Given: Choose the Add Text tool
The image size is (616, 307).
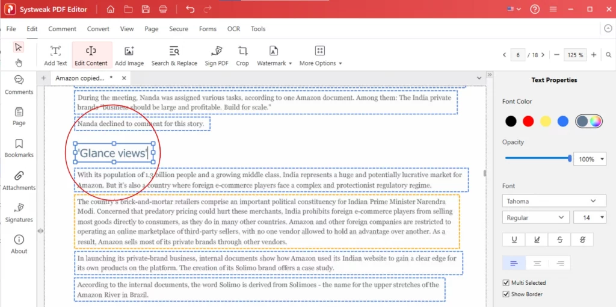Looking at the screenshot, I should pyautogui.click(x=55, y=55).
